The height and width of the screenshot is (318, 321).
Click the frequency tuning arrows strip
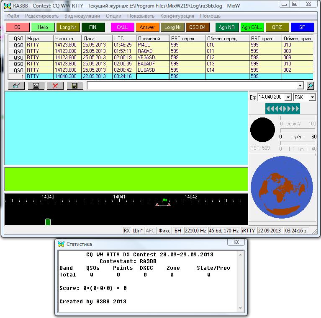pyautogui.click(x=282, y=109)
